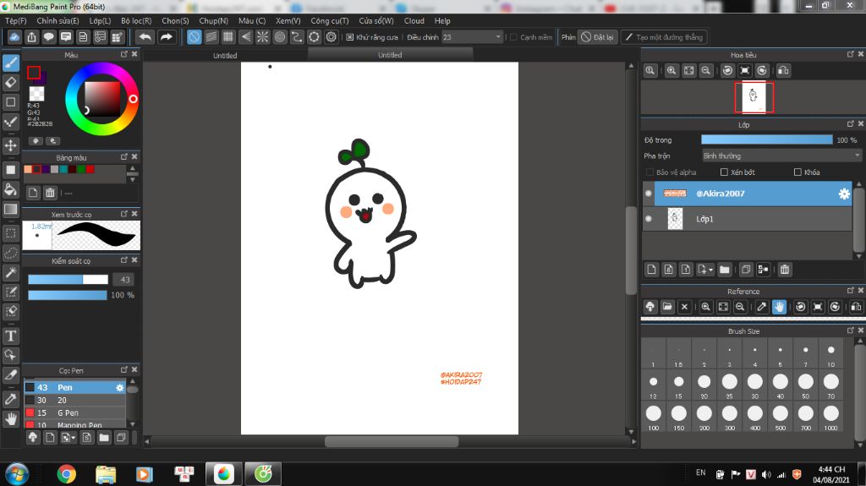Activate the Eyedropper tool
The height and width of the screenshot is (486, 866).
(x=11, y=397)
